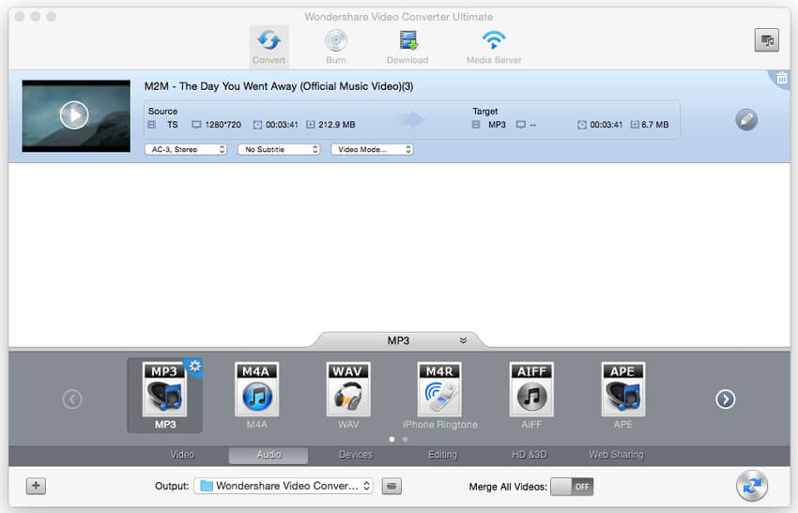Edit target settings with the pencil icon
The height and width of the screenshot is (513, 798).
point(746,119)
